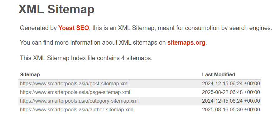Open the Yoast SEO link

pos(73,28)
